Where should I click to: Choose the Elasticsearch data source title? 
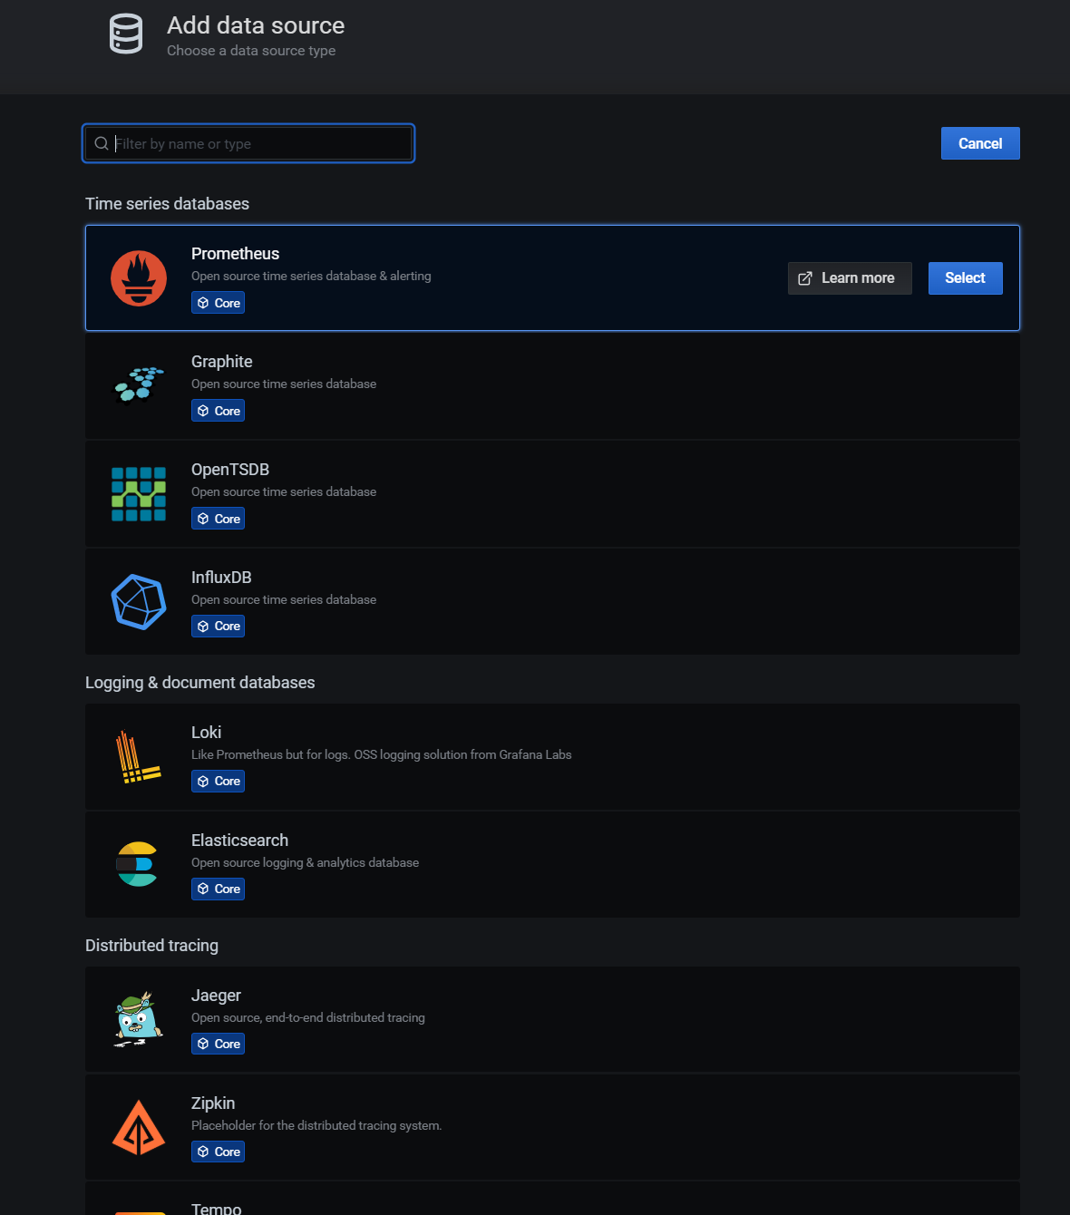239,841
